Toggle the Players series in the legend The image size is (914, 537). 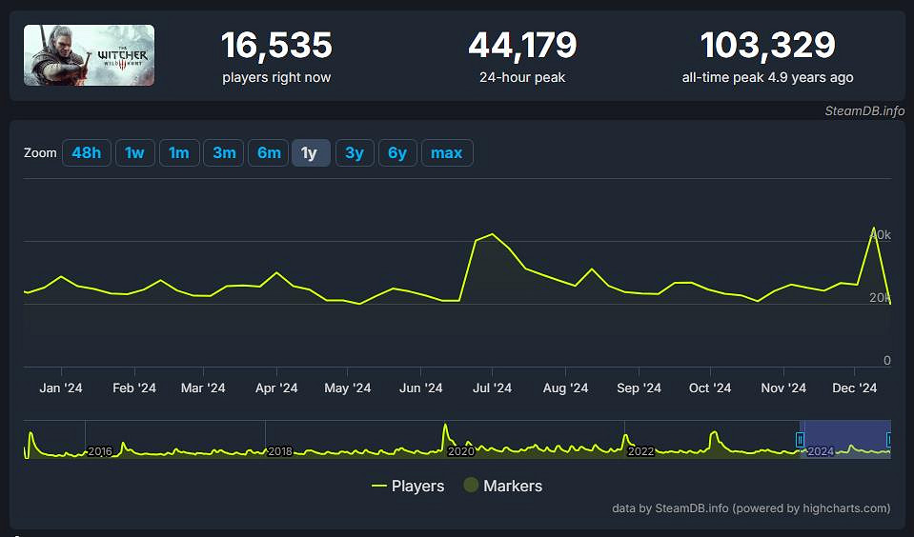[408, 486]
